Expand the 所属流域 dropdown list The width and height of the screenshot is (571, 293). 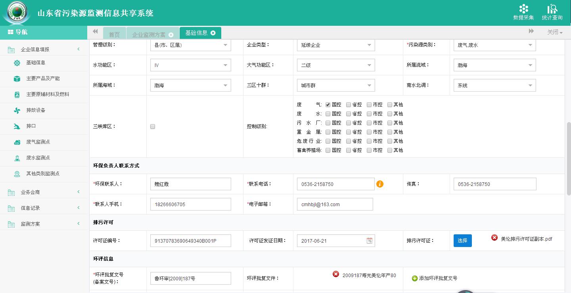tap(494, 65)
